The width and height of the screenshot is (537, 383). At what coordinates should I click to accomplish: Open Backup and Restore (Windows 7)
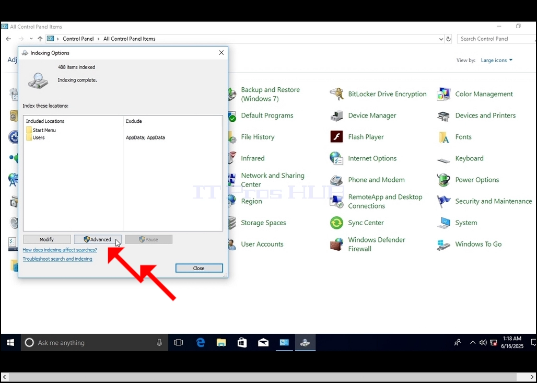(270, 94)
